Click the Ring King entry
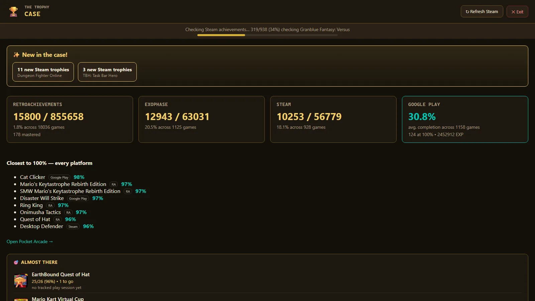Screen dimensions: 535x301 pos(31,205)
